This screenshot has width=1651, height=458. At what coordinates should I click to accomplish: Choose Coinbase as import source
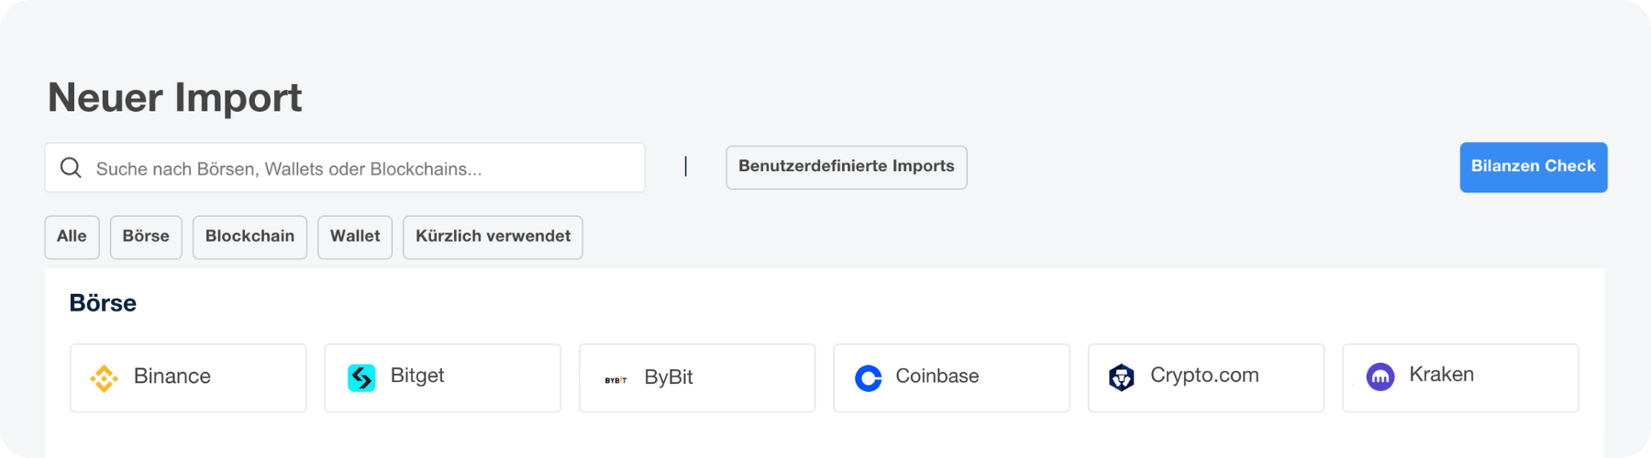point(951,378)
